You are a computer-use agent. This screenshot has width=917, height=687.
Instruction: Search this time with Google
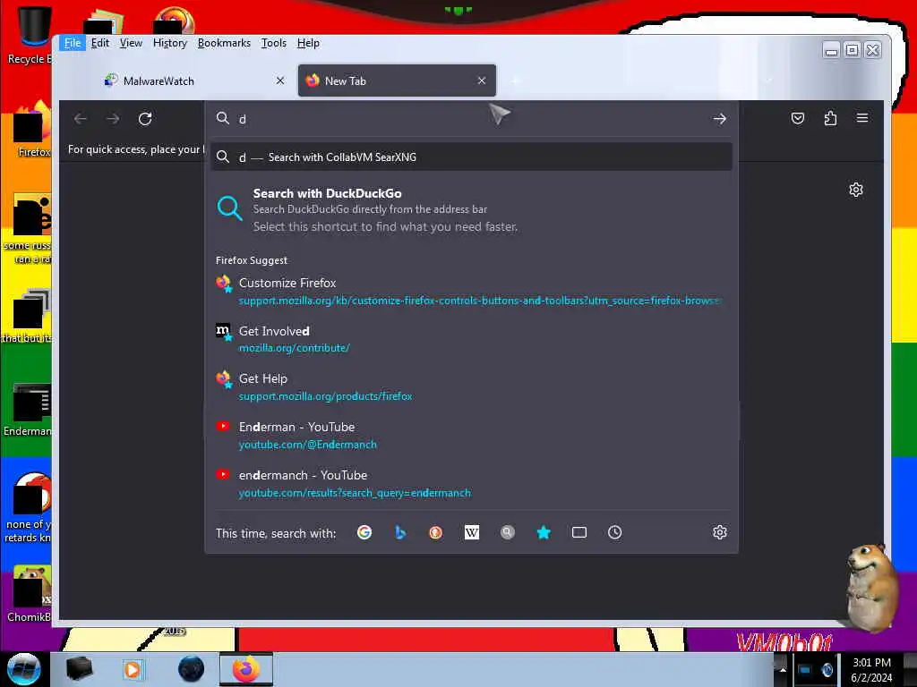(x=364, y=532)
